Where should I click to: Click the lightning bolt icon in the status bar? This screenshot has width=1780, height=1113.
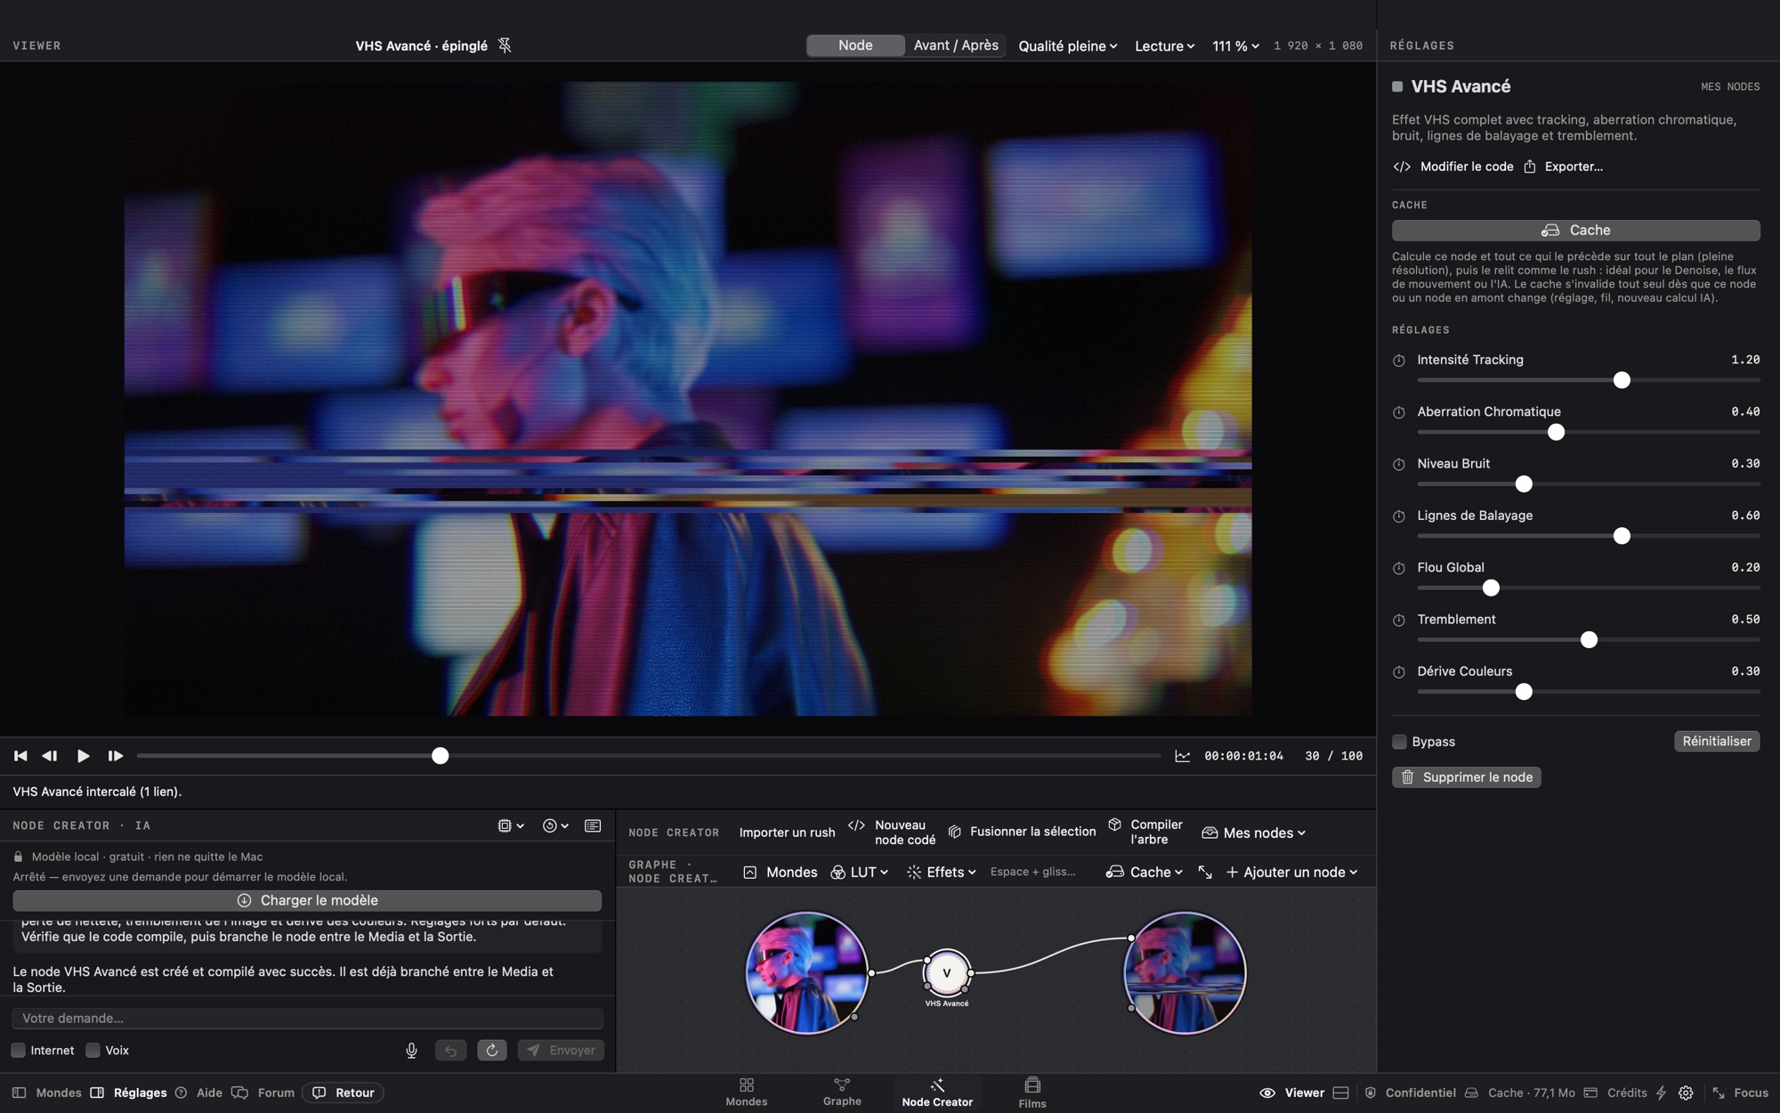[1661, 1093]
